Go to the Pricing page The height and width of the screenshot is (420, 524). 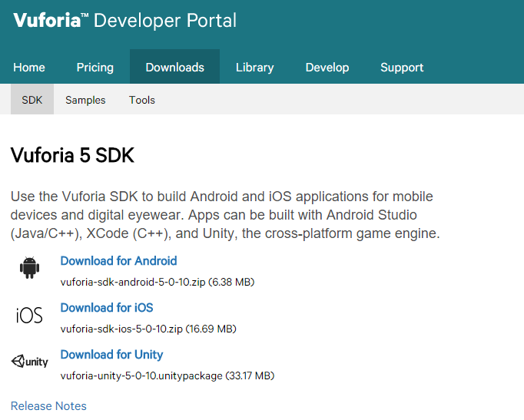[95, 68]
